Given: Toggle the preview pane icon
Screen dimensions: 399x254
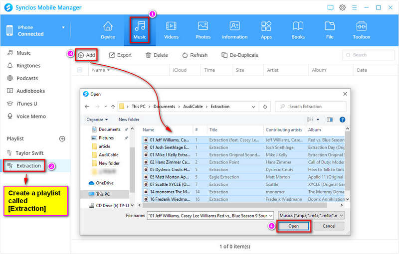Looking at the screenshot, I should tap(330, 120).
